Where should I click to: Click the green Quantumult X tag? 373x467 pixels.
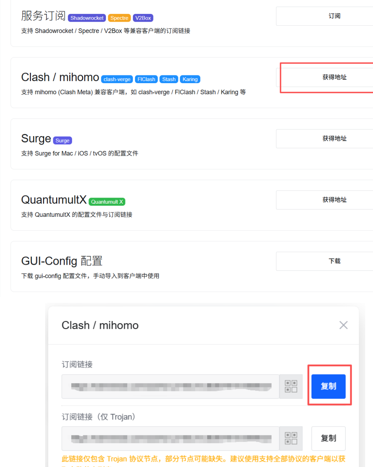107,202
